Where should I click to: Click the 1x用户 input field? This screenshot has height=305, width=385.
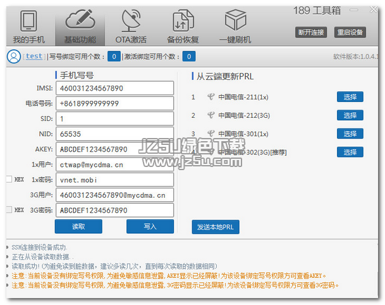[114, 164]
